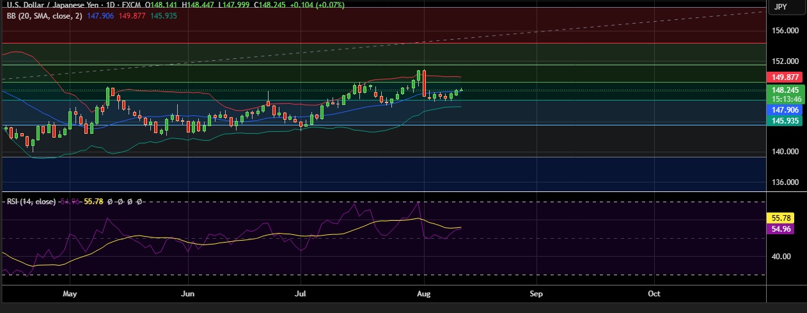Click the yellow 55.78 RSI axis label
This screenshot has width=807, height=313.
781,218
